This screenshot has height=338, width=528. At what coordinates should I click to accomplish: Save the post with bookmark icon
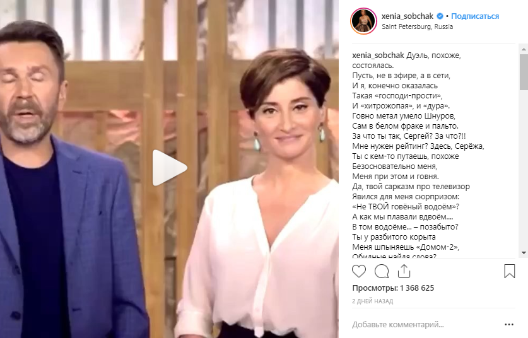tap(510, 271)
